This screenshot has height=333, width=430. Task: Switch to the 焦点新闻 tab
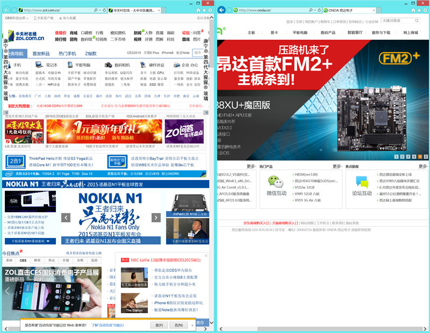352,165
